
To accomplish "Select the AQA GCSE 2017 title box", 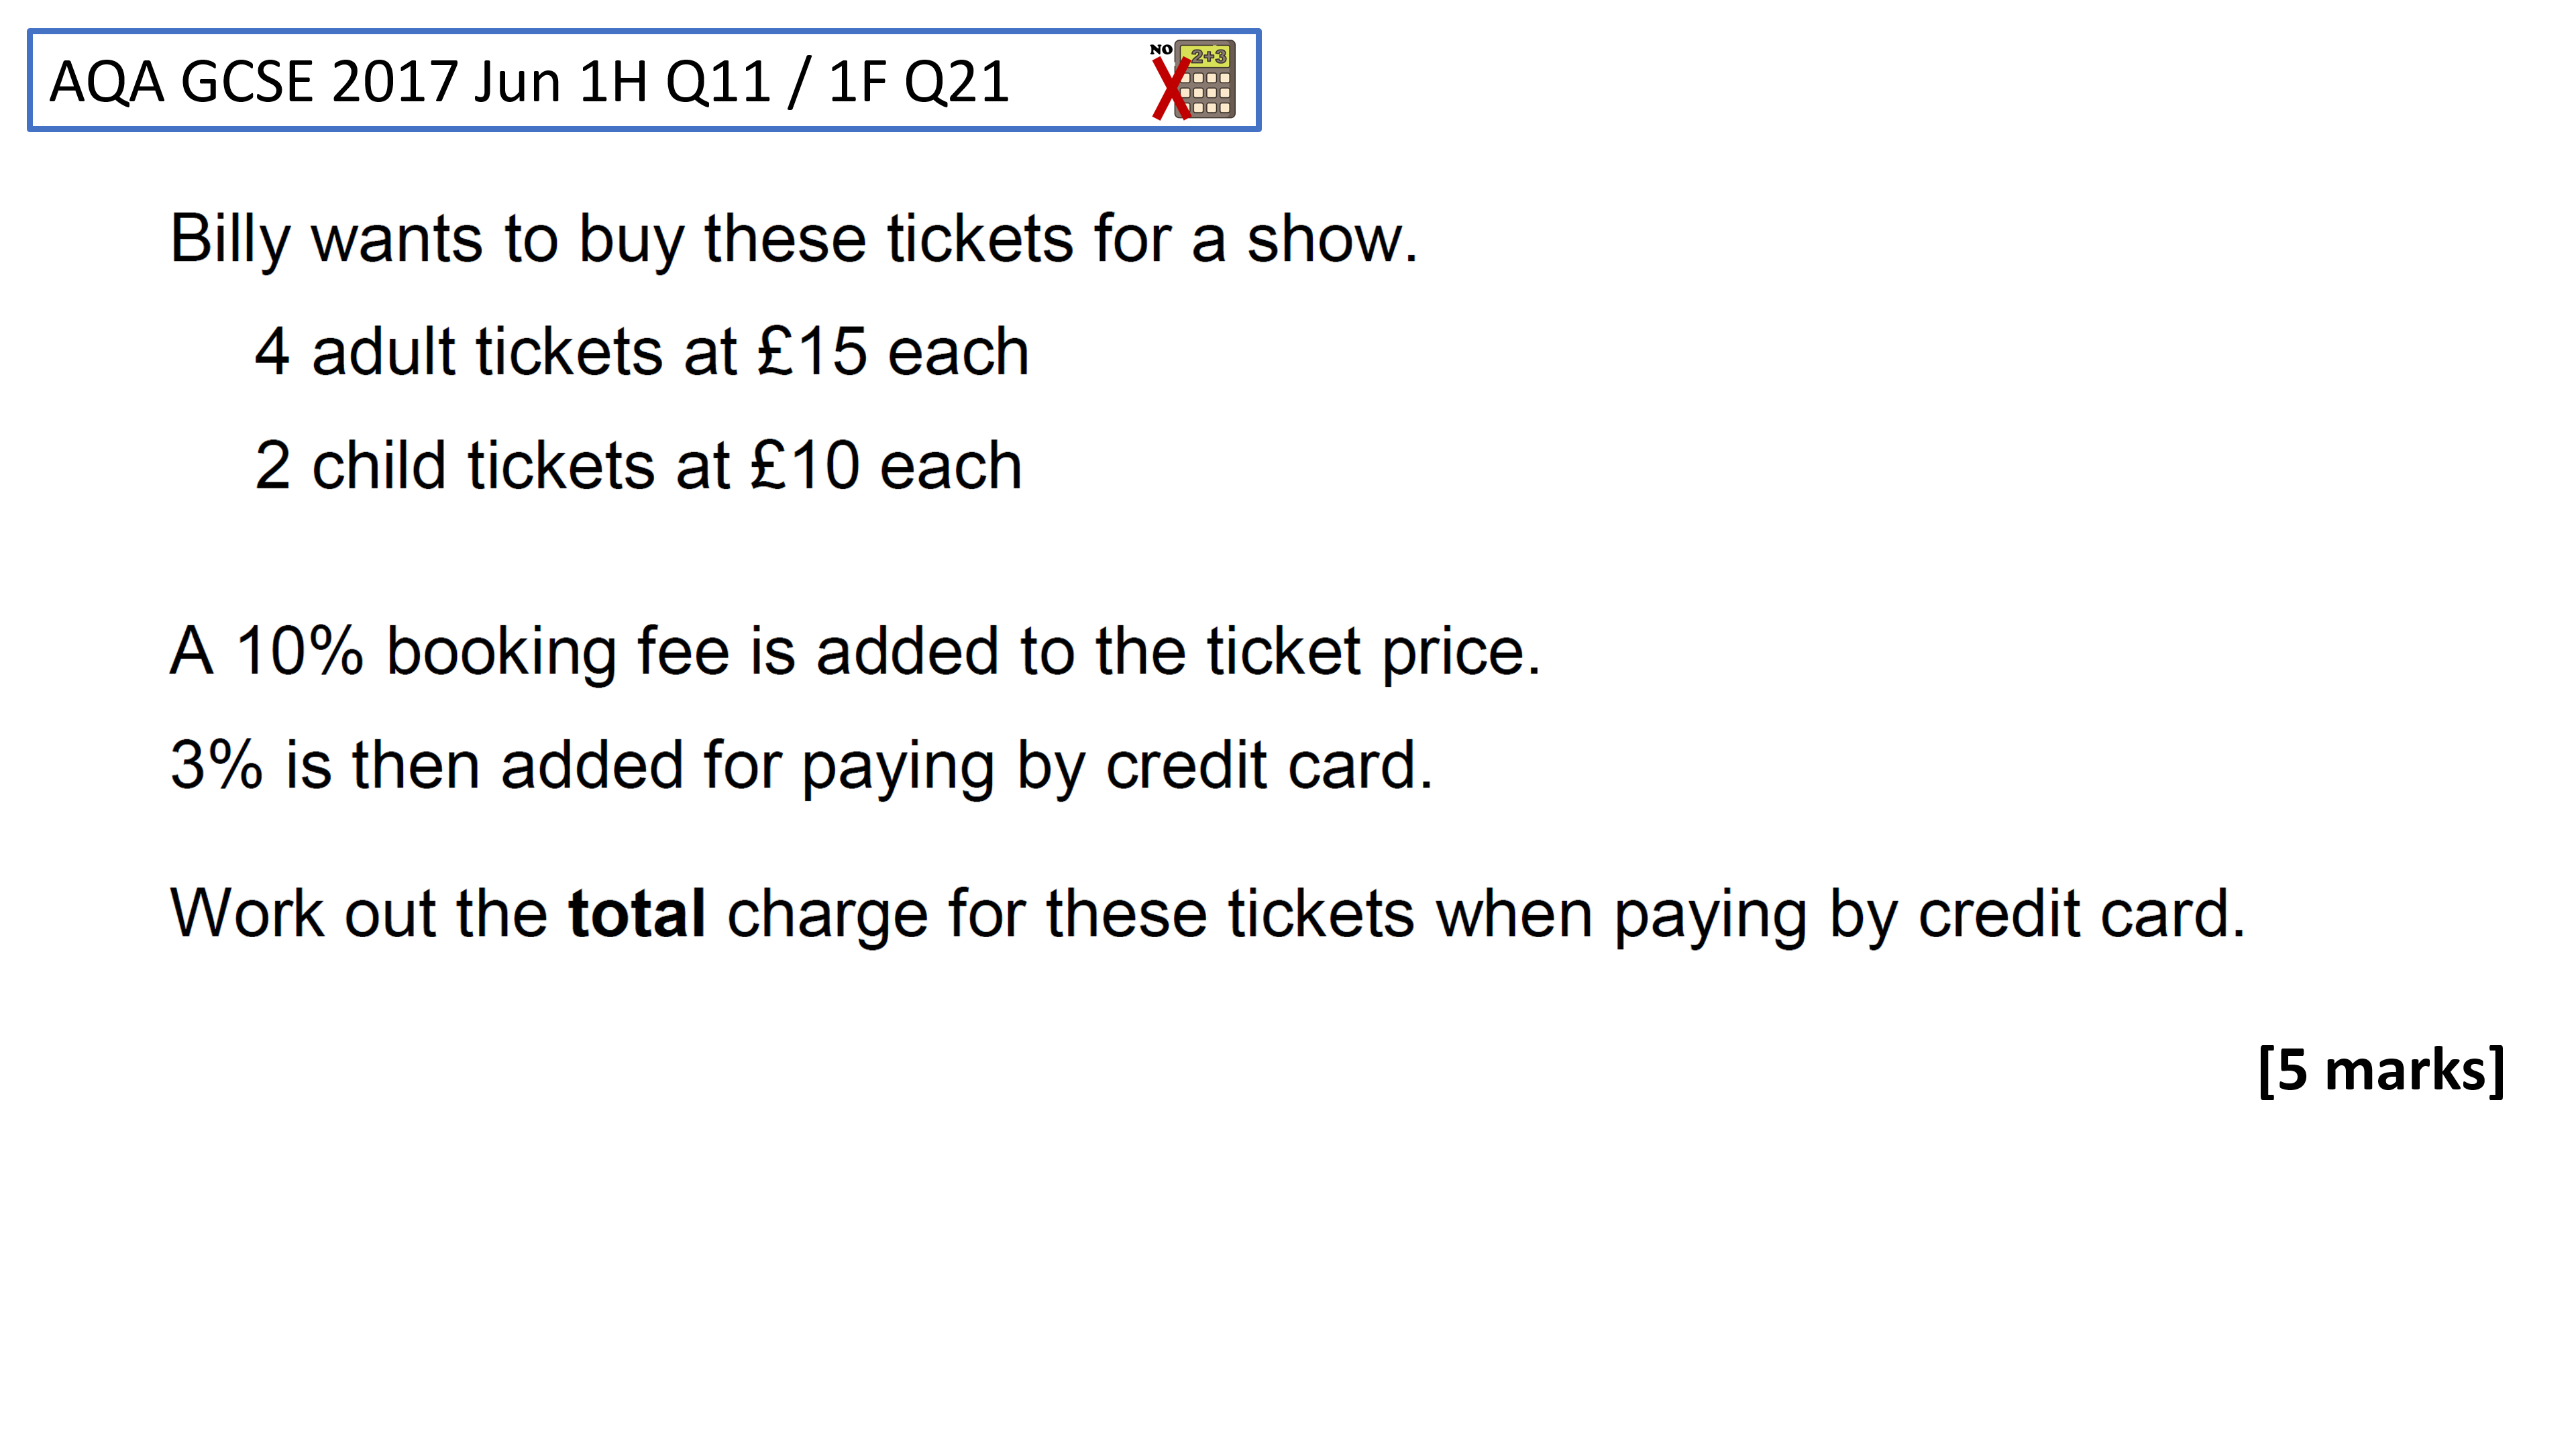I will pyautogui.click(x=644, y=80).
